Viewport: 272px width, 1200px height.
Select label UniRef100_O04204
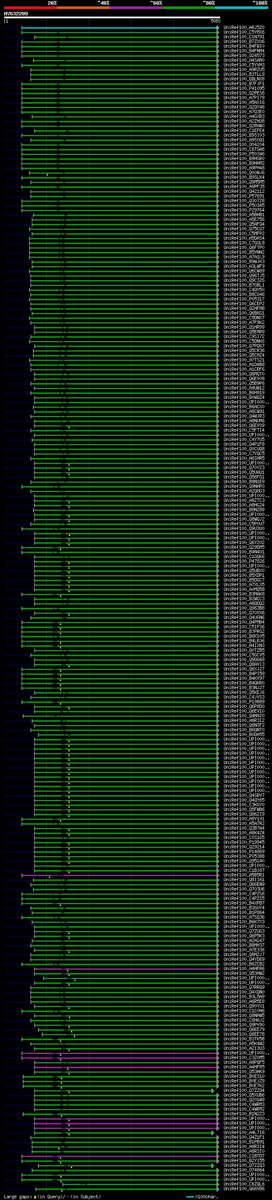pos(244,144)
